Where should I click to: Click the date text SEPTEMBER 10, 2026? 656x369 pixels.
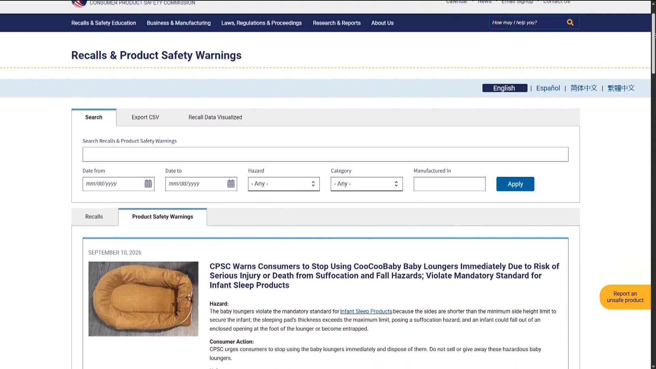115,252
